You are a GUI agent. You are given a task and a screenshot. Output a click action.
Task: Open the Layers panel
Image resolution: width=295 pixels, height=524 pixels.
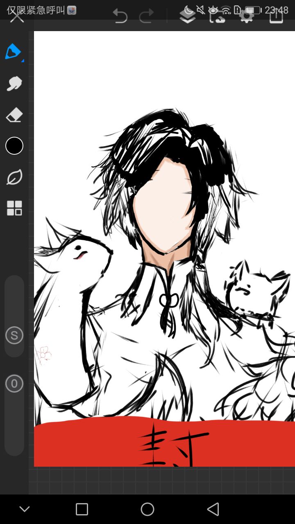[x=188, y=16]
